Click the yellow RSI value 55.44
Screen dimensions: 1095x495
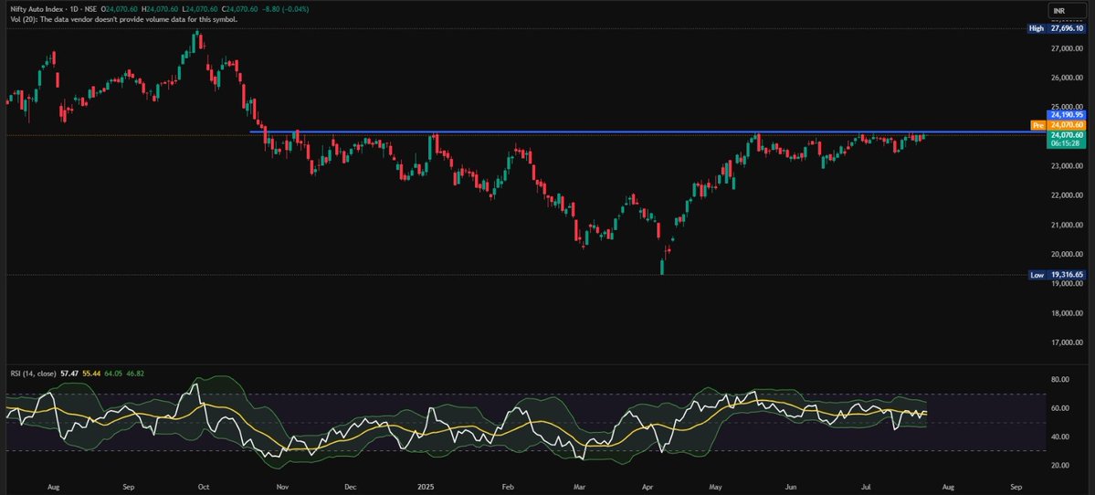point(92,374)
